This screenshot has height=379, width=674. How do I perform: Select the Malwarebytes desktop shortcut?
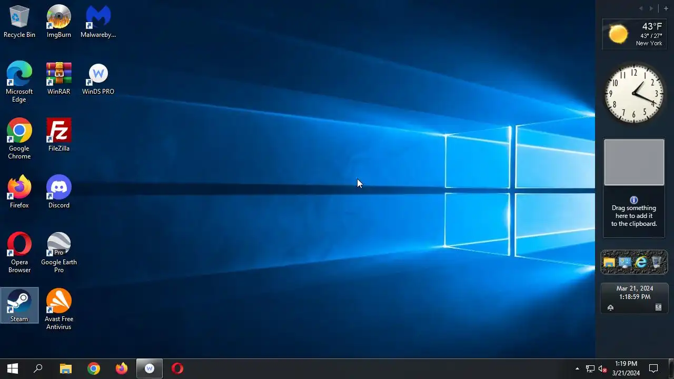[x=98, y=22]
